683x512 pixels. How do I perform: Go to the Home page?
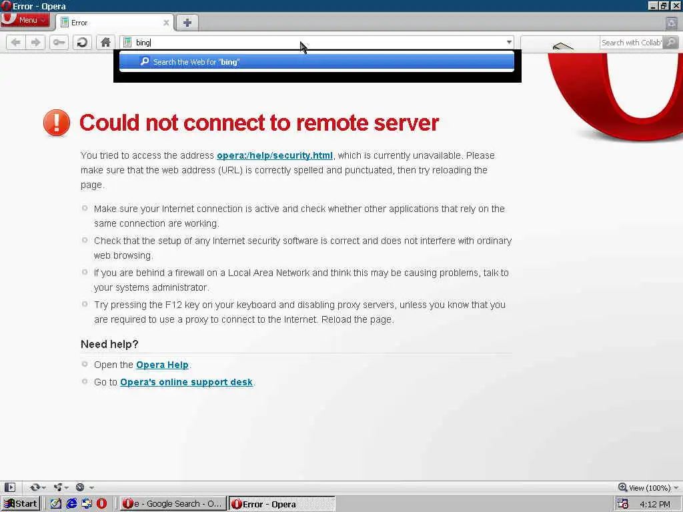click(x=105, y=42)
